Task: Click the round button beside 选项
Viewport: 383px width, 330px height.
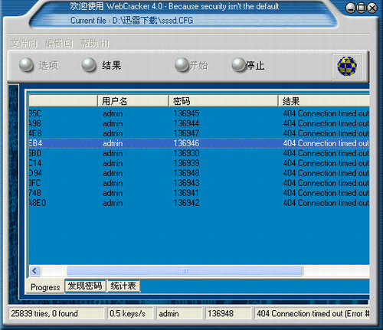Action: [x=26, y=64]
